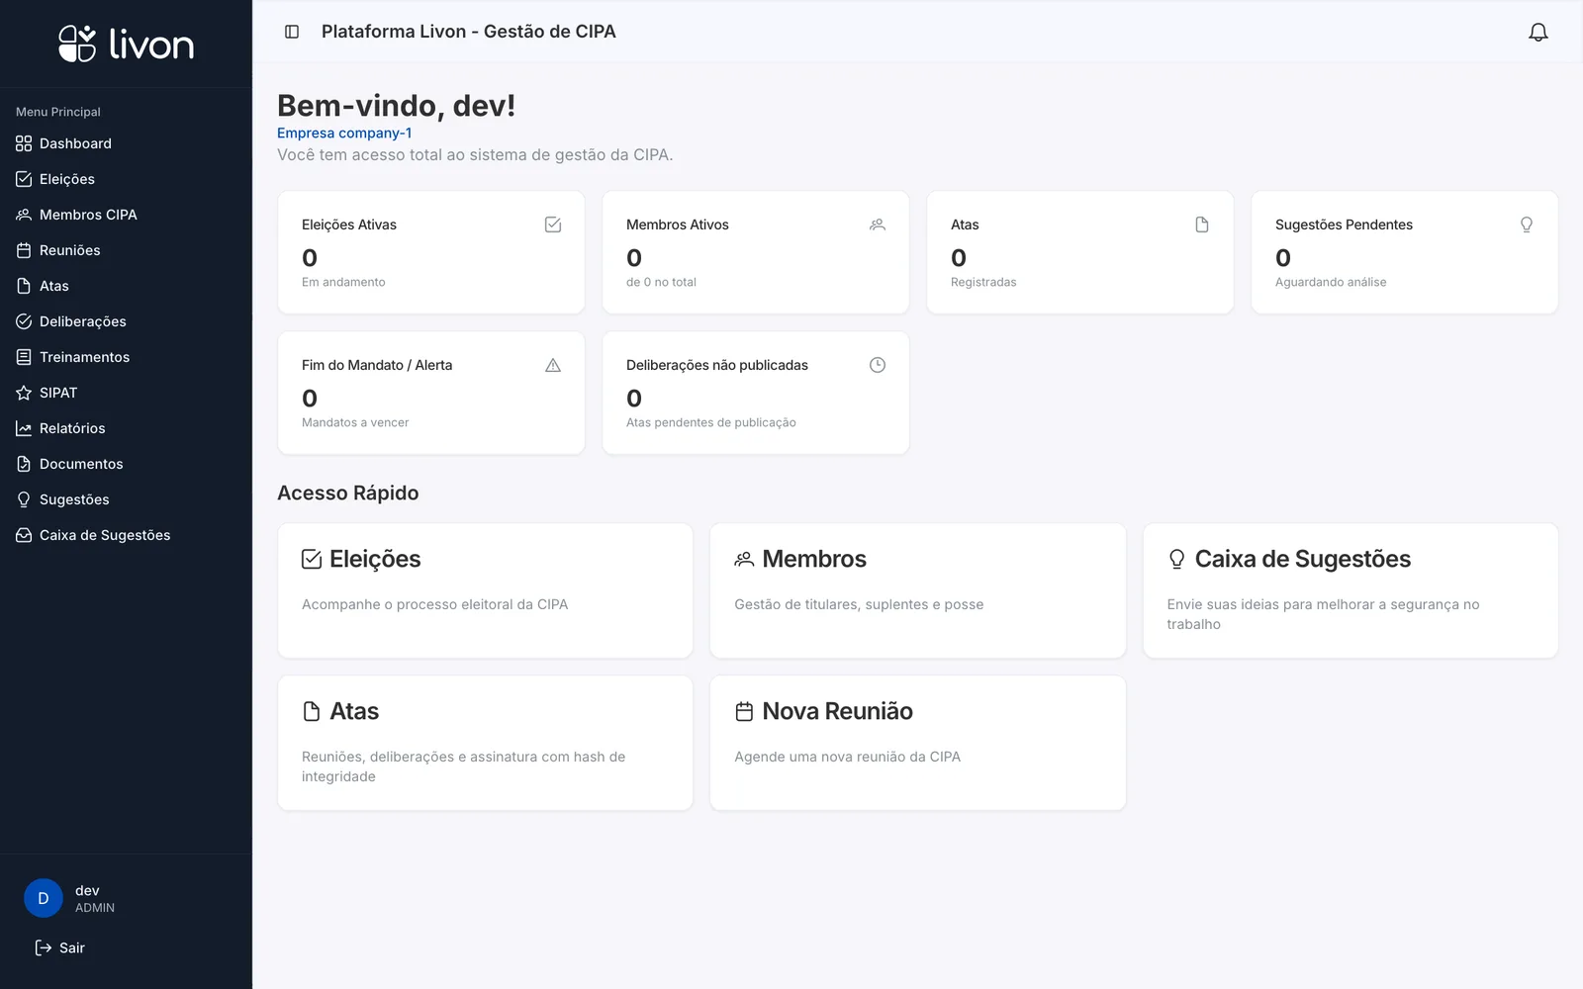
Task: Click 'Acesso Rápido' section heading
Action: point(348,493)
